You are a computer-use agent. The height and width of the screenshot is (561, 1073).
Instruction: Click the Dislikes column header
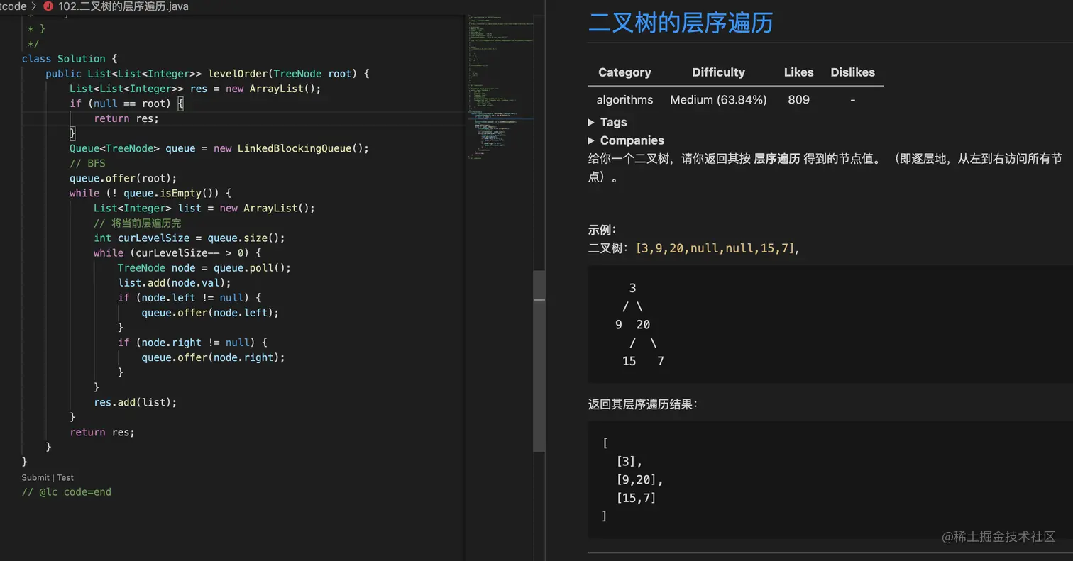point(853,72)
